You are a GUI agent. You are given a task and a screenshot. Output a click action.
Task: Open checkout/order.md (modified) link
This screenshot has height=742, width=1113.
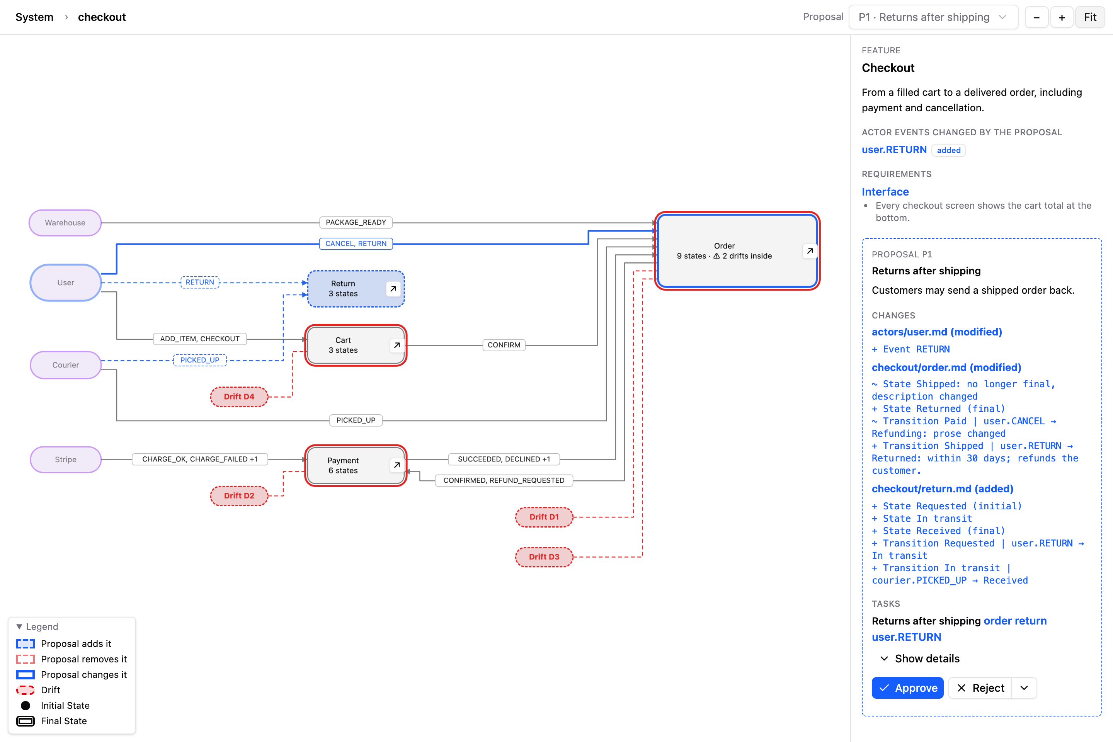(946, 367)
